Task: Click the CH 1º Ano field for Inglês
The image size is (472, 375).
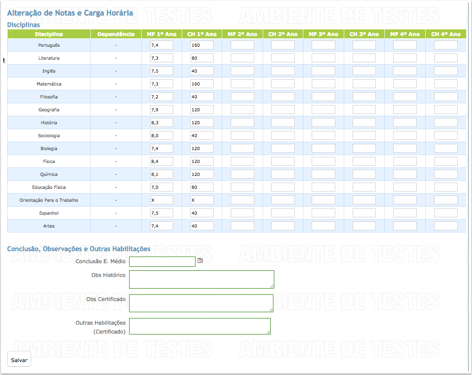Action: click(x=202, y=71)
